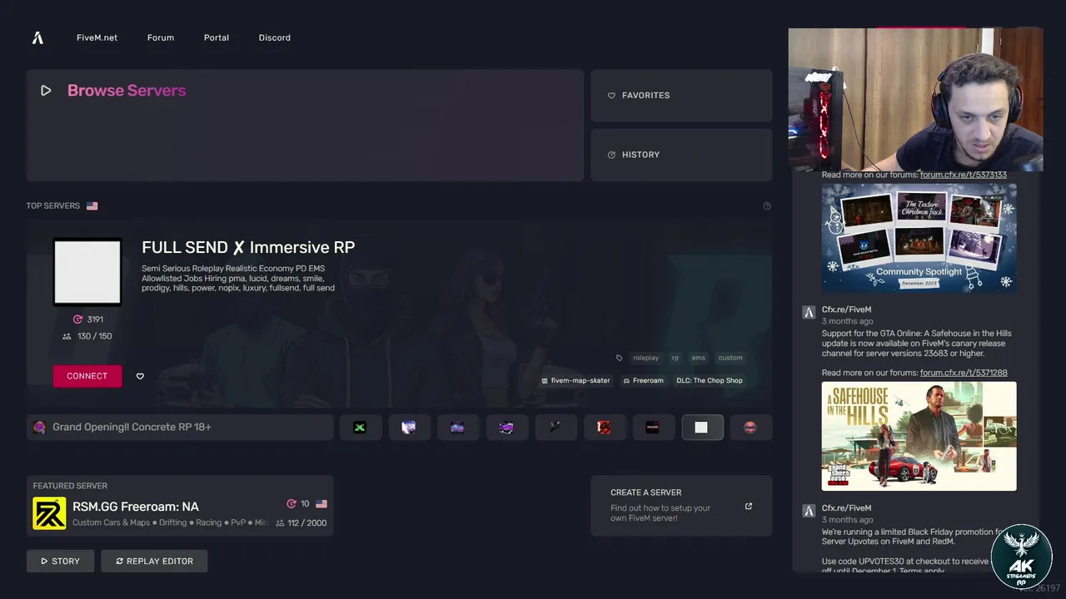Click Cfx.re/FiveM author on Black Friday post
The height and width of the screenshot is (599, 1066).
click(846, 508)
